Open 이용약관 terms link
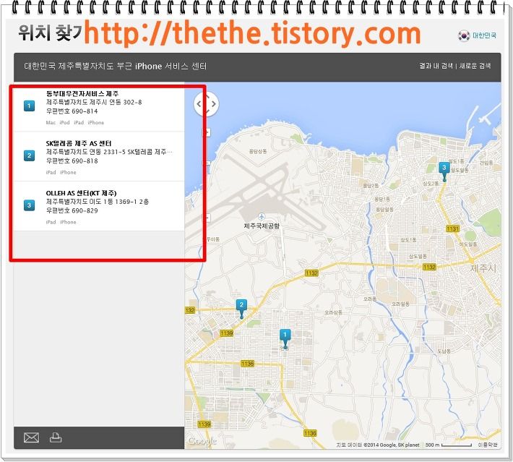The width and height of the screenshot is (513, 462). tap(488, 445)
